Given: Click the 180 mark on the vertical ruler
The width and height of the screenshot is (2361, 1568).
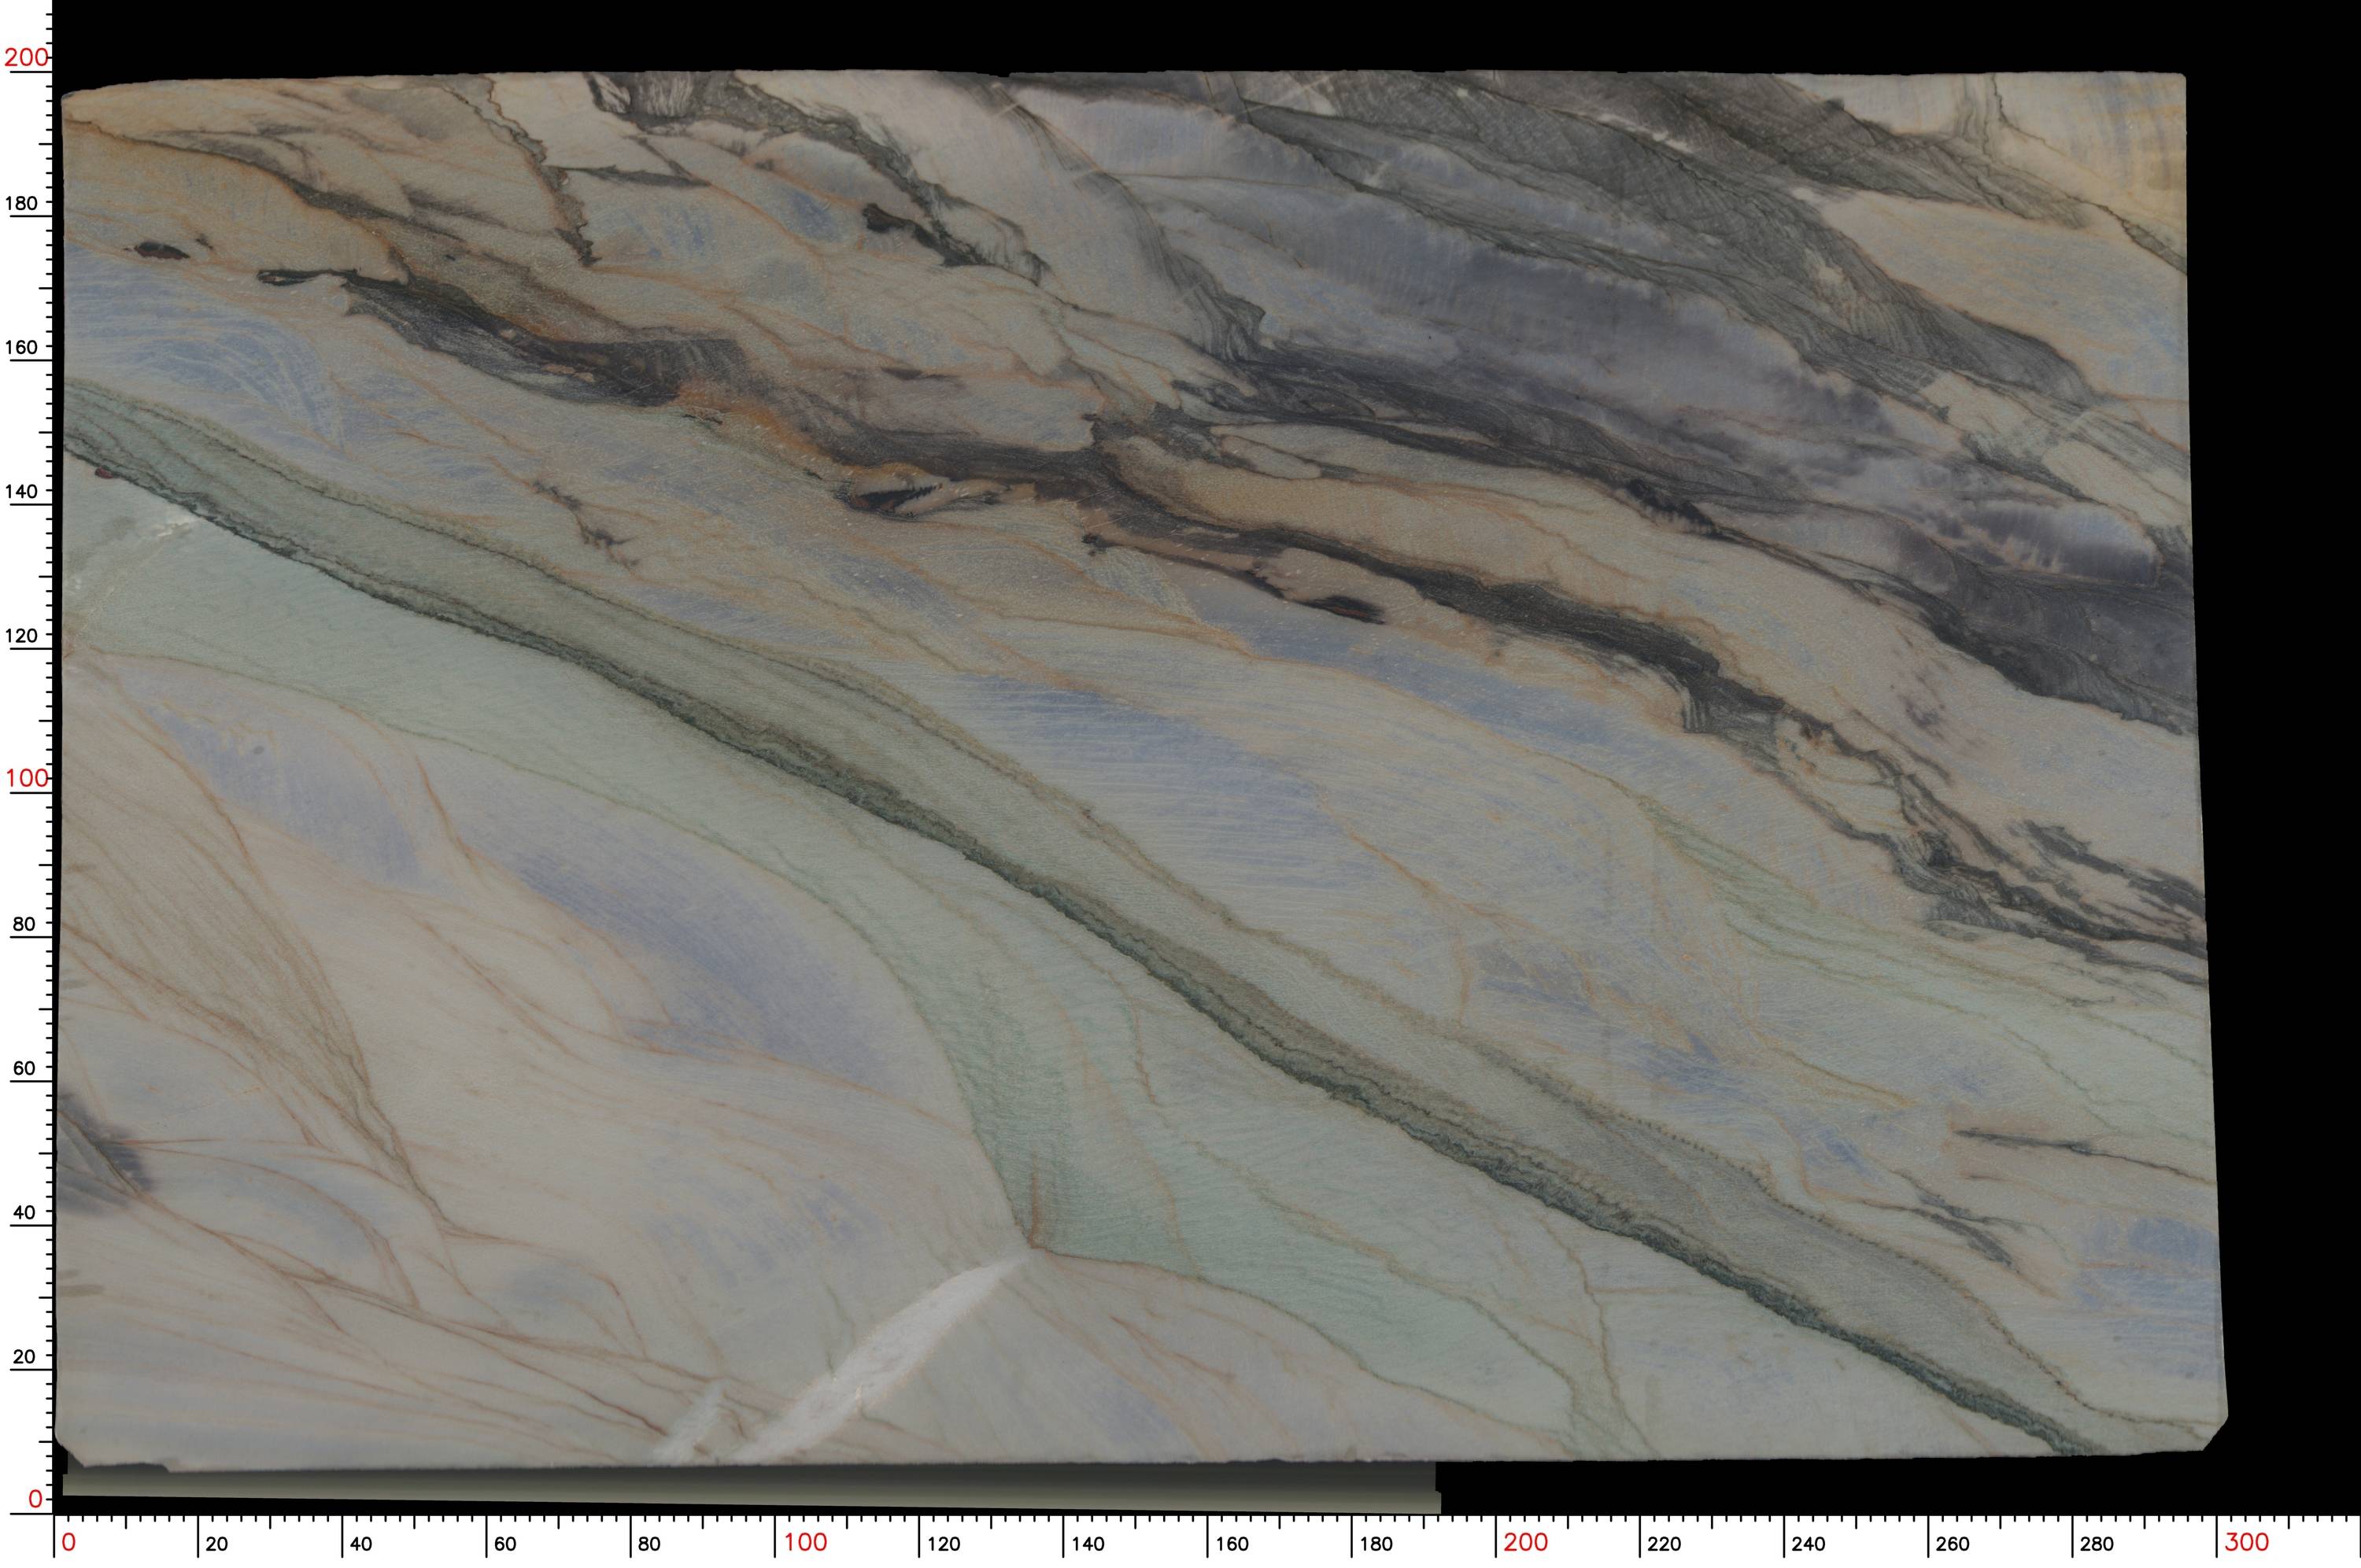Looking at the screenshot, I should [22, 203].
